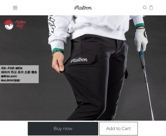Screen dimensions: 166x136
Task: Open the search magnifier icon
Action: coord(145,8)
